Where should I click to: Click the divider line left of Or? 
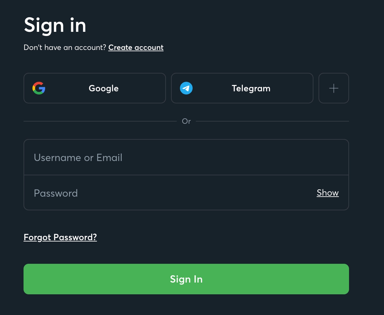(x=100, y=121)
